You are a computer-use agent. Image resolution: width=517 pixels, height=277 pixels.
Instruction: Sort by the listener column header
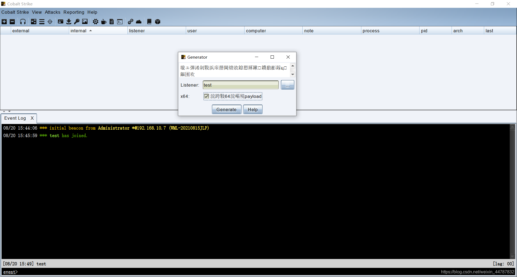pyautogui.click(x=156, y=31)
